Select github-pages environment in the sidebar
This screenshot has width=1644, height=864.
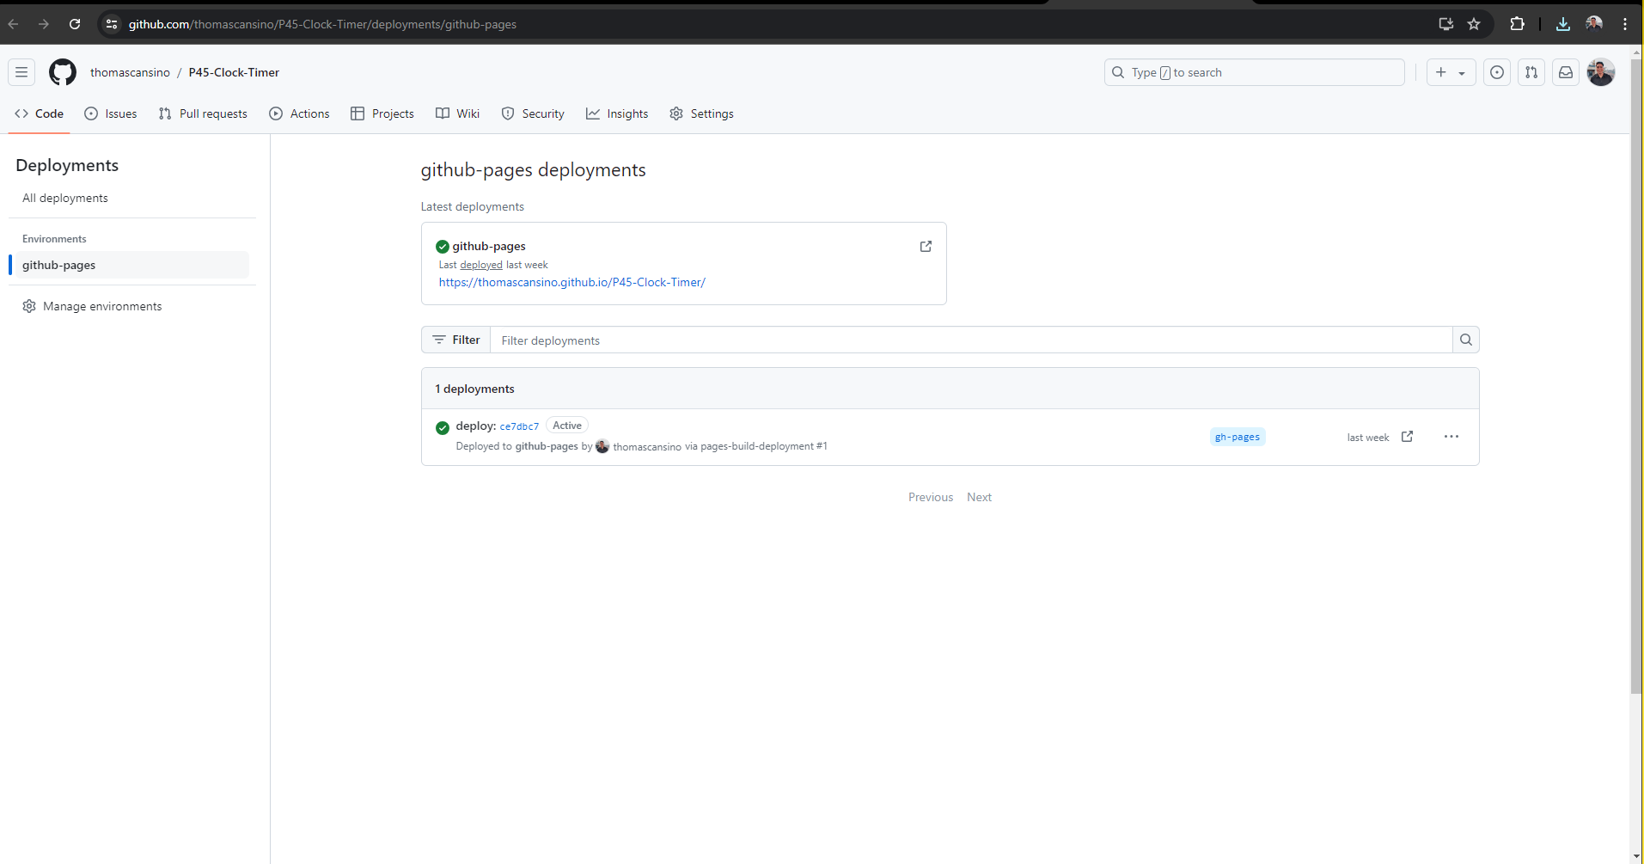[132, 265]
